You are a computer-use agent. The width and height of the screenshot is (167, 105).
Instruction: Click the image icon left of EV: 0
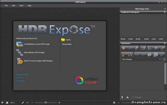(7, 103)
